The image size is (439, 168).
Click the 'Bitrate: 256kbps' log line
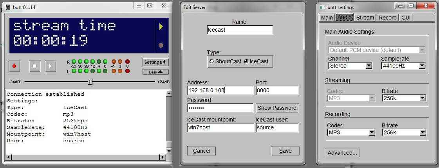[x=47, y=121]
